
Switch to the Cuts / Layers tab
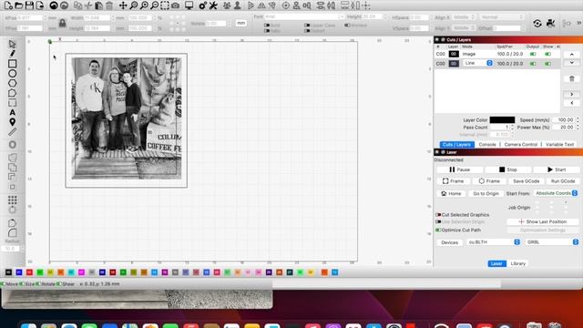[456, 144]
